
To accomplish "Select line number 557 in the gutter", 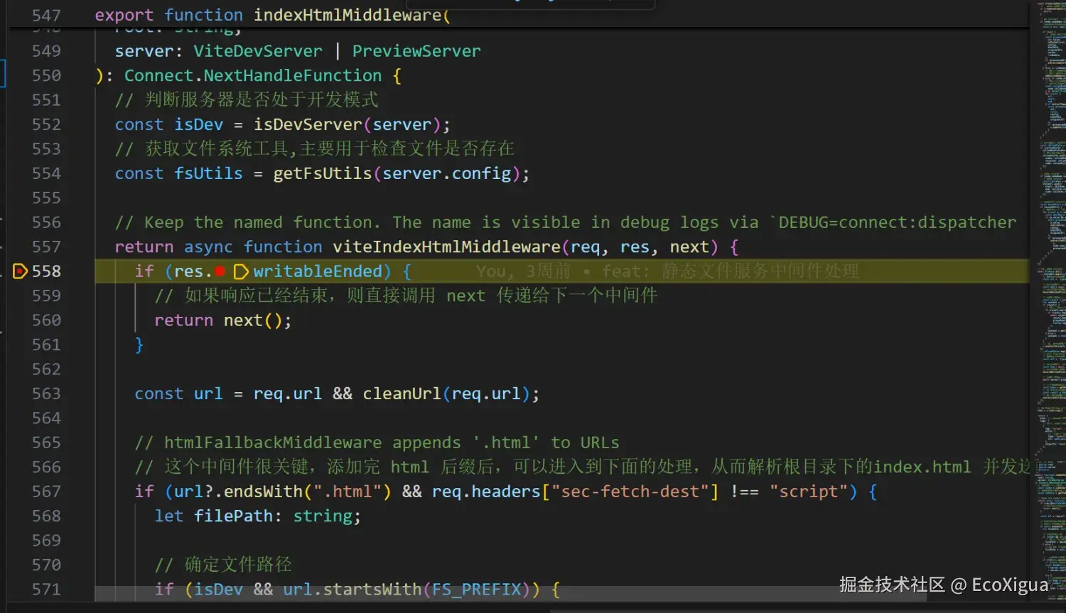I will click(x=46, y=247).
